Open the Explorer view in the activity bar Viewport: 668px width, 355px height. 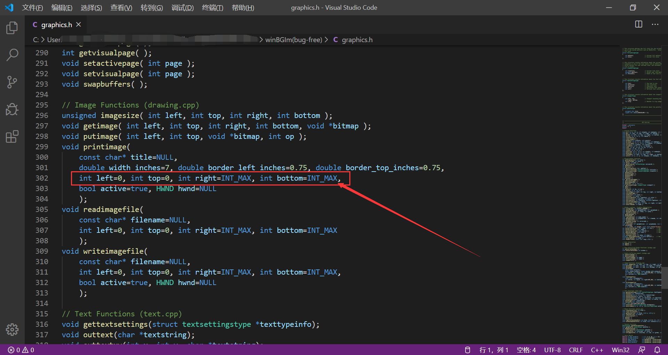click(x=12, y=27)
